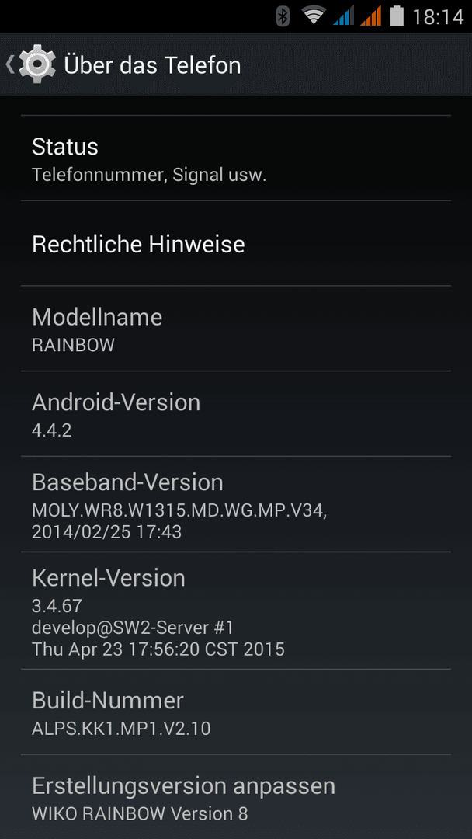Select the Kernel-Version entry

point(236,611)
